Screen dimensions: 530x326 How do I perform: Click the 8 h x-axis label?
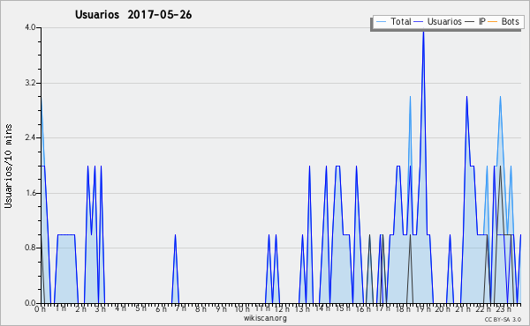[x=201, y=308]
